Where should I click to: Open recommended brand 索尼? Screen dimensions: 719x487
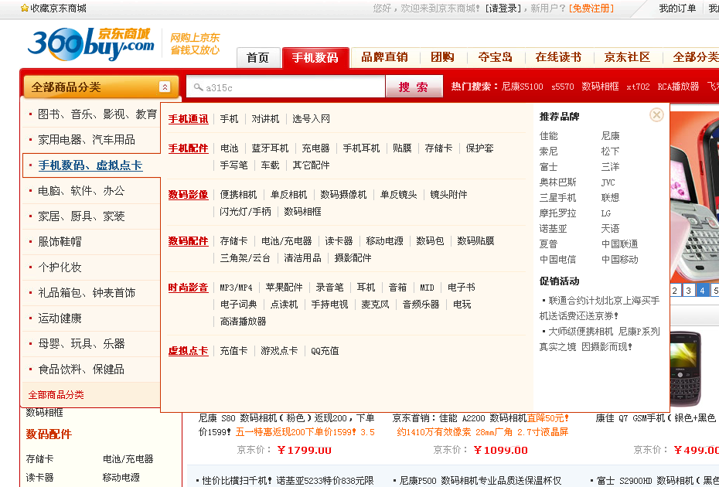click(x=548, y=152)
